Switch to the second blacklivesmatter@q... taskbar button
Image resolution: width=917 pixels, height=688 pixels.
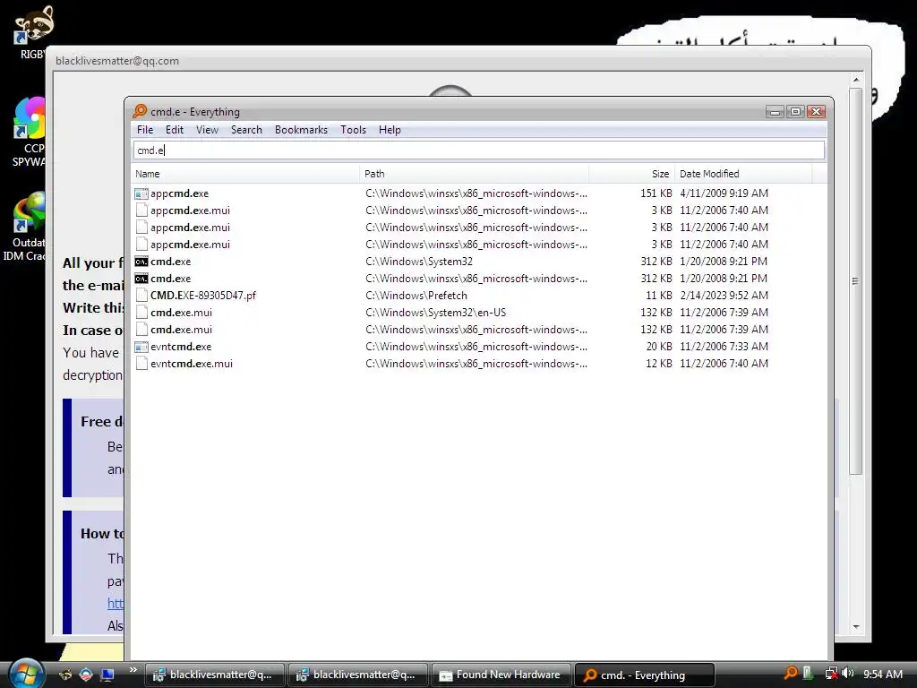pyautogui.click(x=358, y=675)
